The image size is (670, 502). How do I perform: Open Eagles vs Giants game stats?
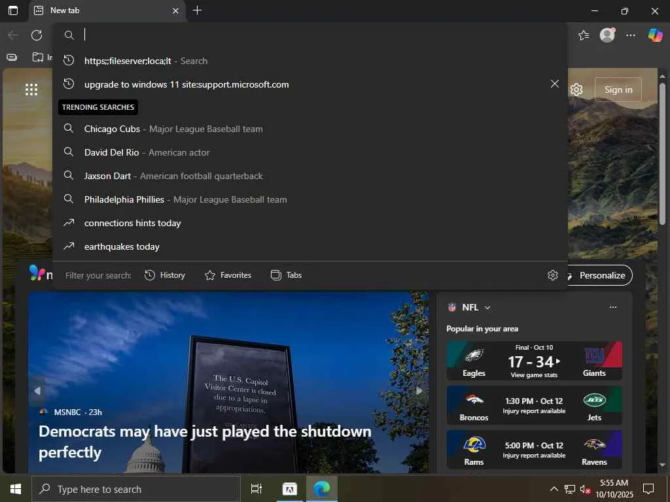point(534,361)
